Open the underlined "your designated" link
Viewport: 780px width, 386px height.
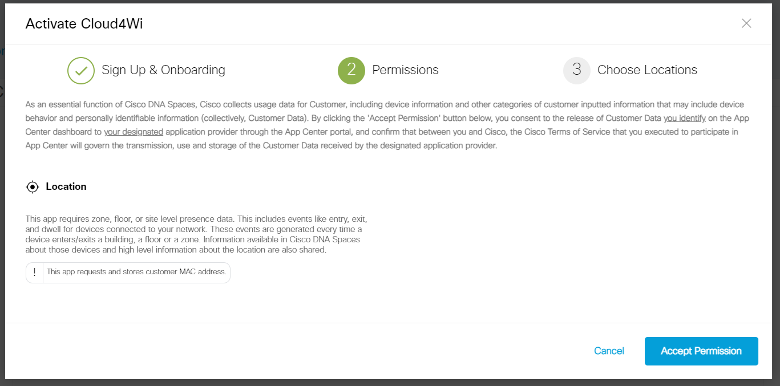coord(134,132)
